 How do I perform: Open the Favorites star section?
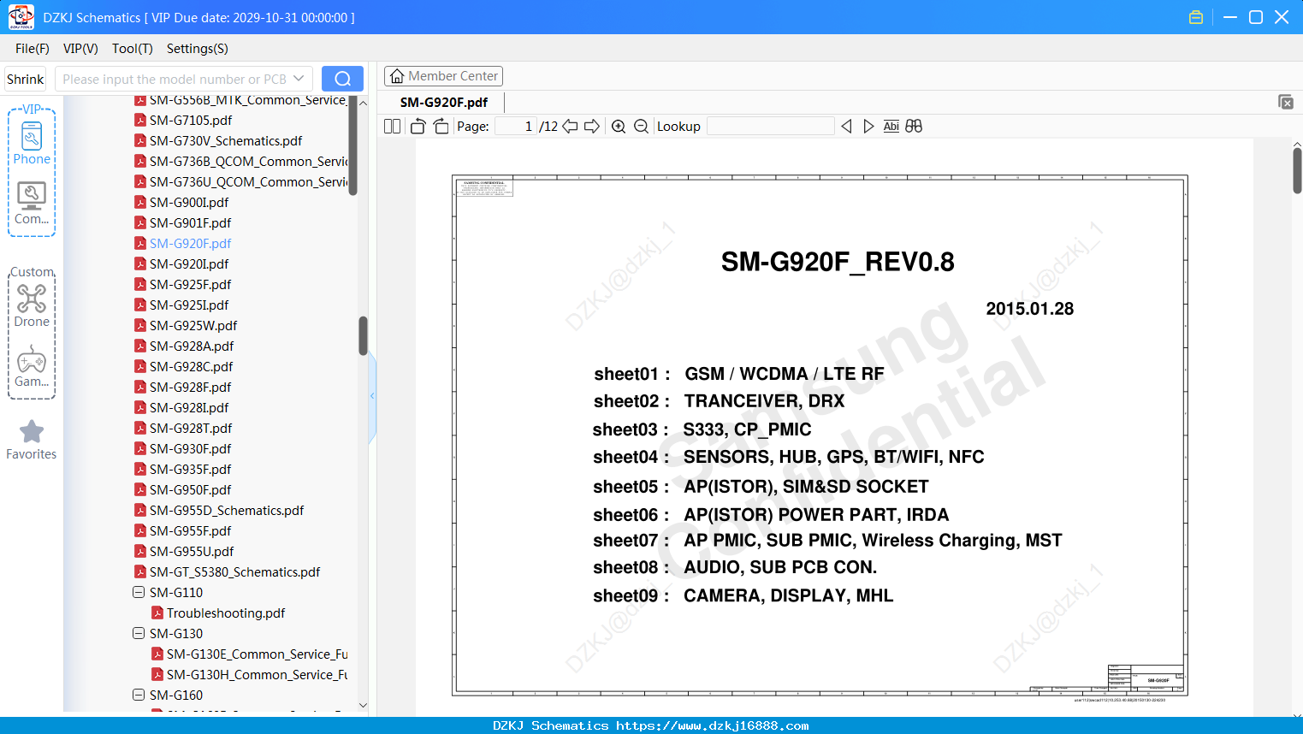click(x=32, y=440)
